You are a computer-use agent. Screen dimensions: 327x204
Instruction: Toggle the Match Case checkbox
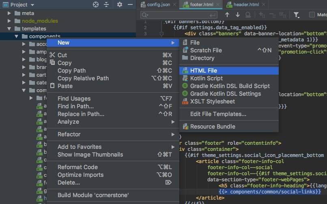pos(312,15)
